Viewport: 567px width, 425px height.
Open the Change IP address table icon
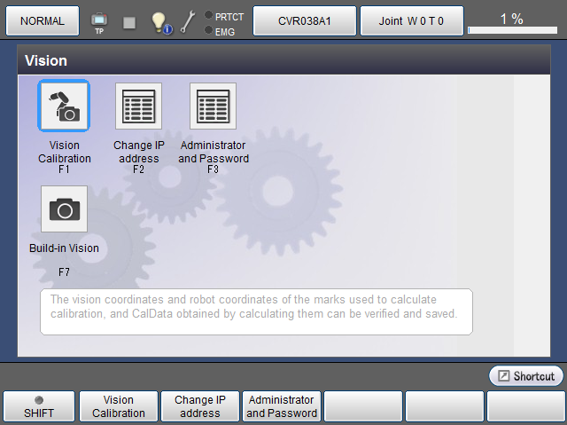click(x=138, y=106)
